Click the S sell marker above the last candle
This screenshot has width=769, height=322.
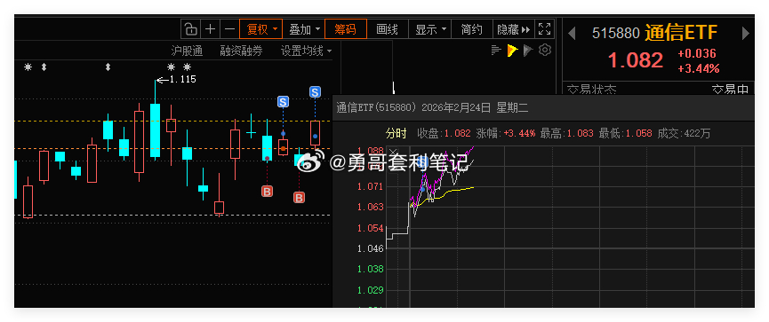(x=315, y=91)
